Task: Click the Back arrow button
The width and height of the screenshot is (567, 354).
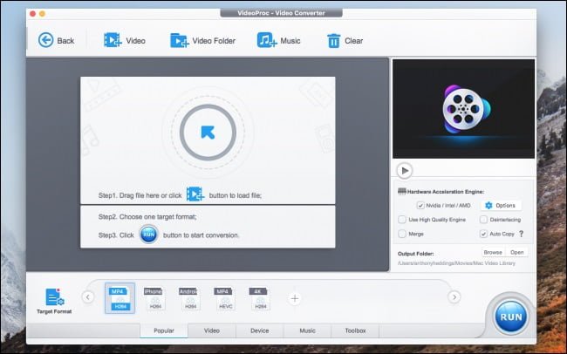Action: (45, 40)
